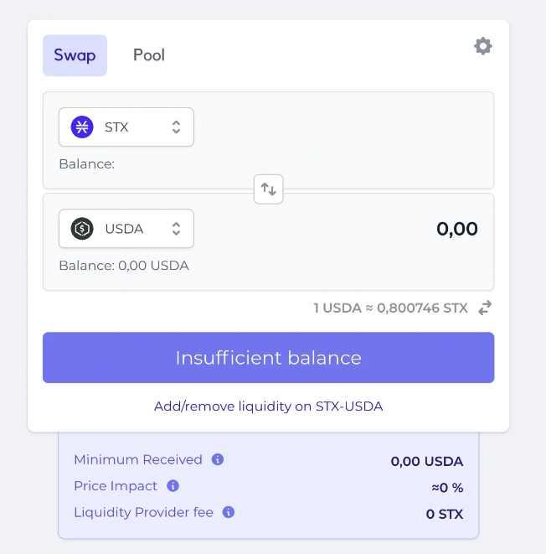
Task: Switch to the Swap tab
Action: click(x=75, y=55)
